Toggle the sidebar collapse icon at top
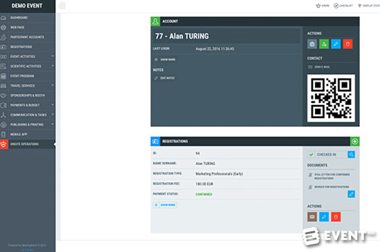Screen dimensions: 380x252 tap(61, 6)
